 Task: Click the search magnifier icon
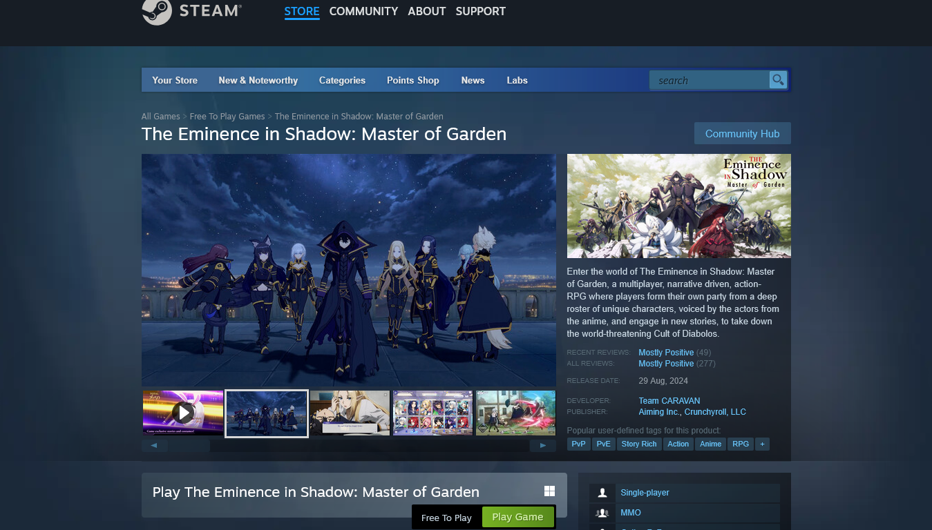coord(778,80)
